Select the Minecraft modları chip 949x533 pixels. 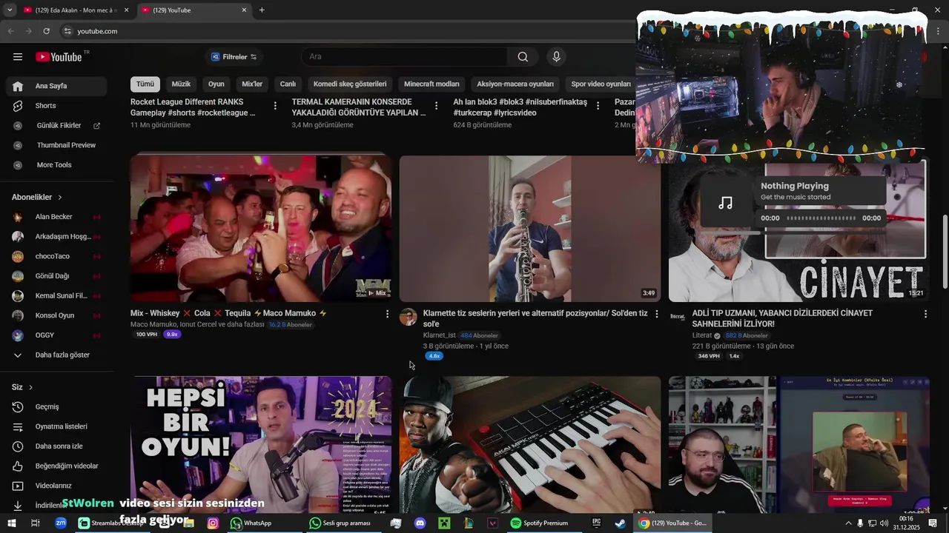click(431, 84)
